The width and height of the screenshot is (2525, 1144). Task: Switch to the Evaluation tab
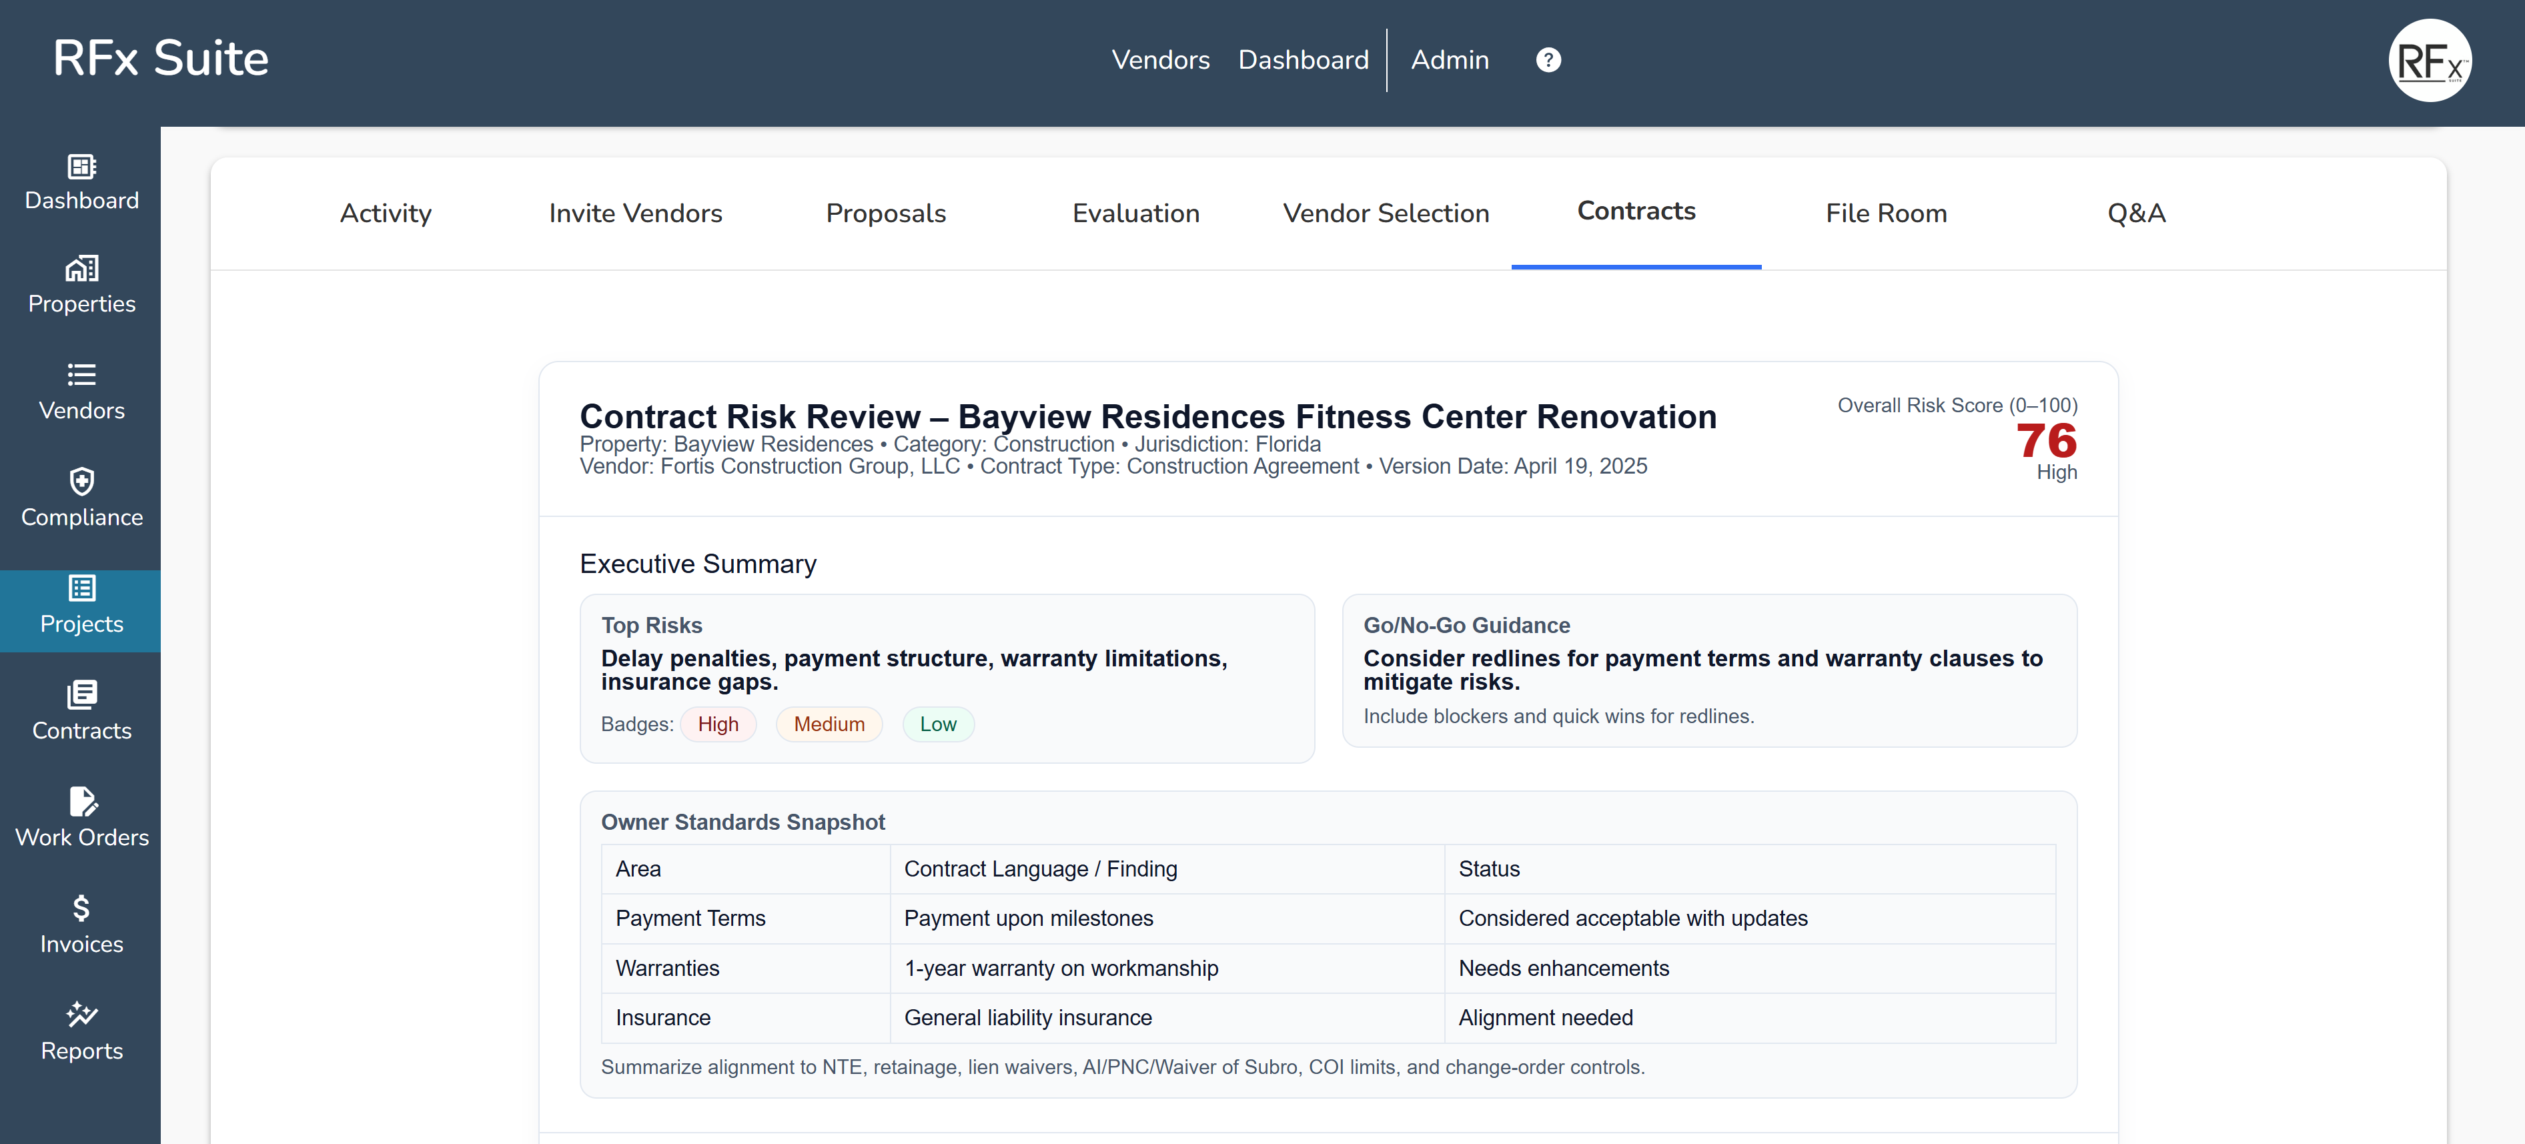pyautogui.click(x=1135, y=213)
